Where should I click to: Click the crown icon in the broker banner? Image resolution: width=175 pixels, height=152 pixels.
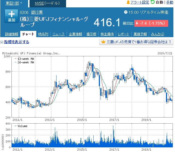coord(103,42)
